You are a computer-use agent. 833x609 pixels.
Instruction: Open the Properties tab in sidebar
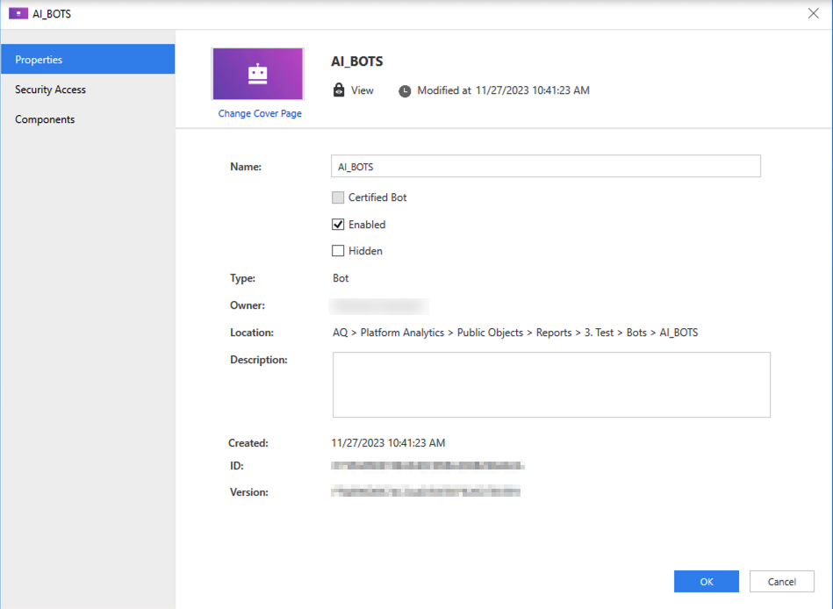[88, 60]
